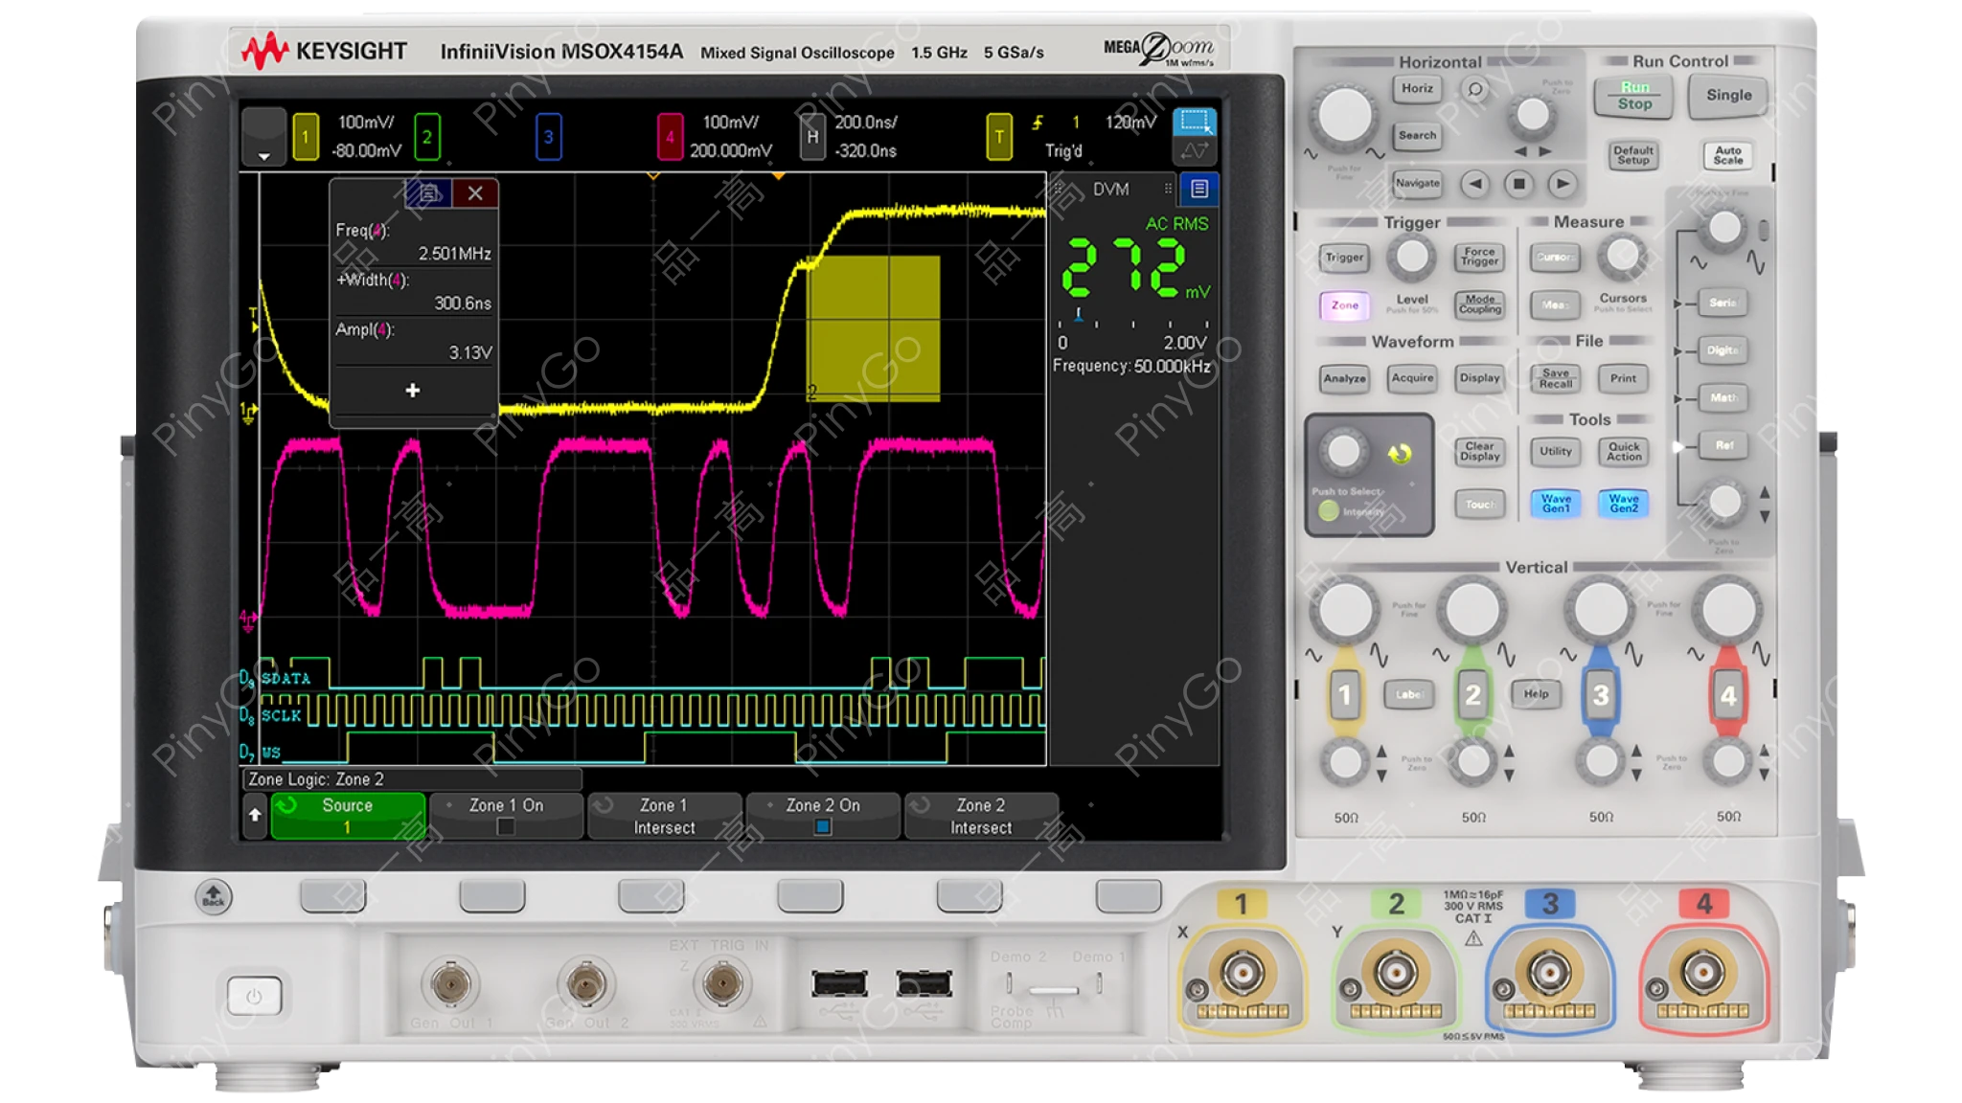Open the Utility menu under Tools
This screenshot has height=1103, width=1962.
tap(1555, 450)
